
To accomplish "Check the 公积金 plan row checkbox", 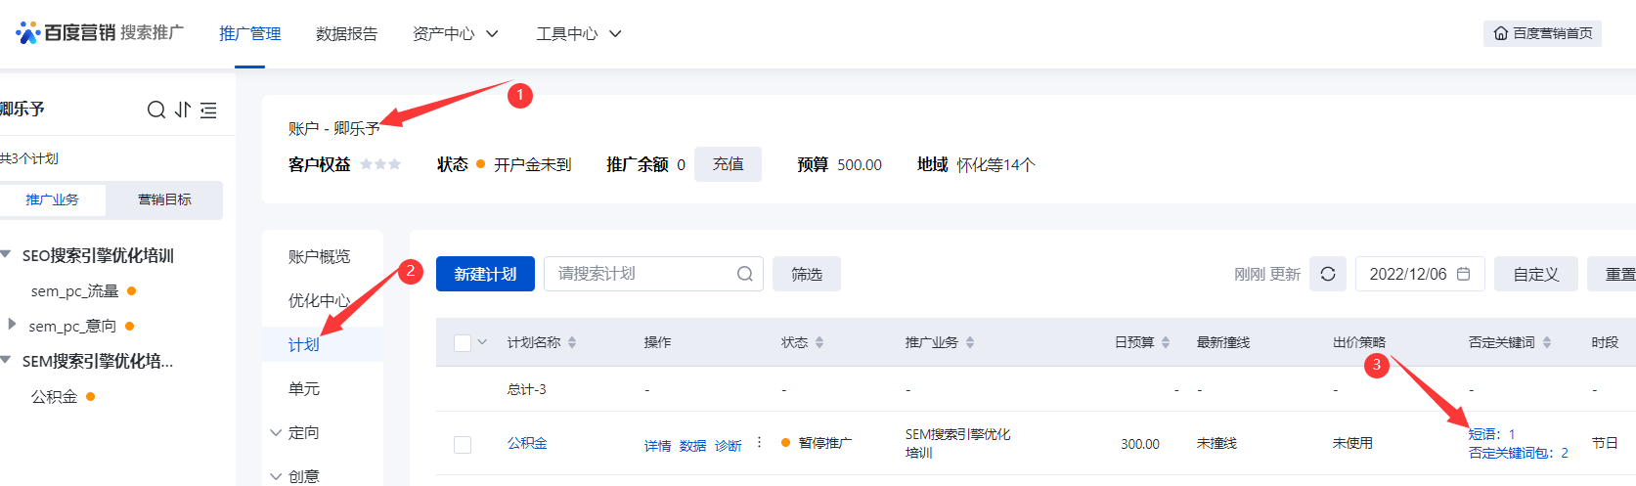I will 463,445.
